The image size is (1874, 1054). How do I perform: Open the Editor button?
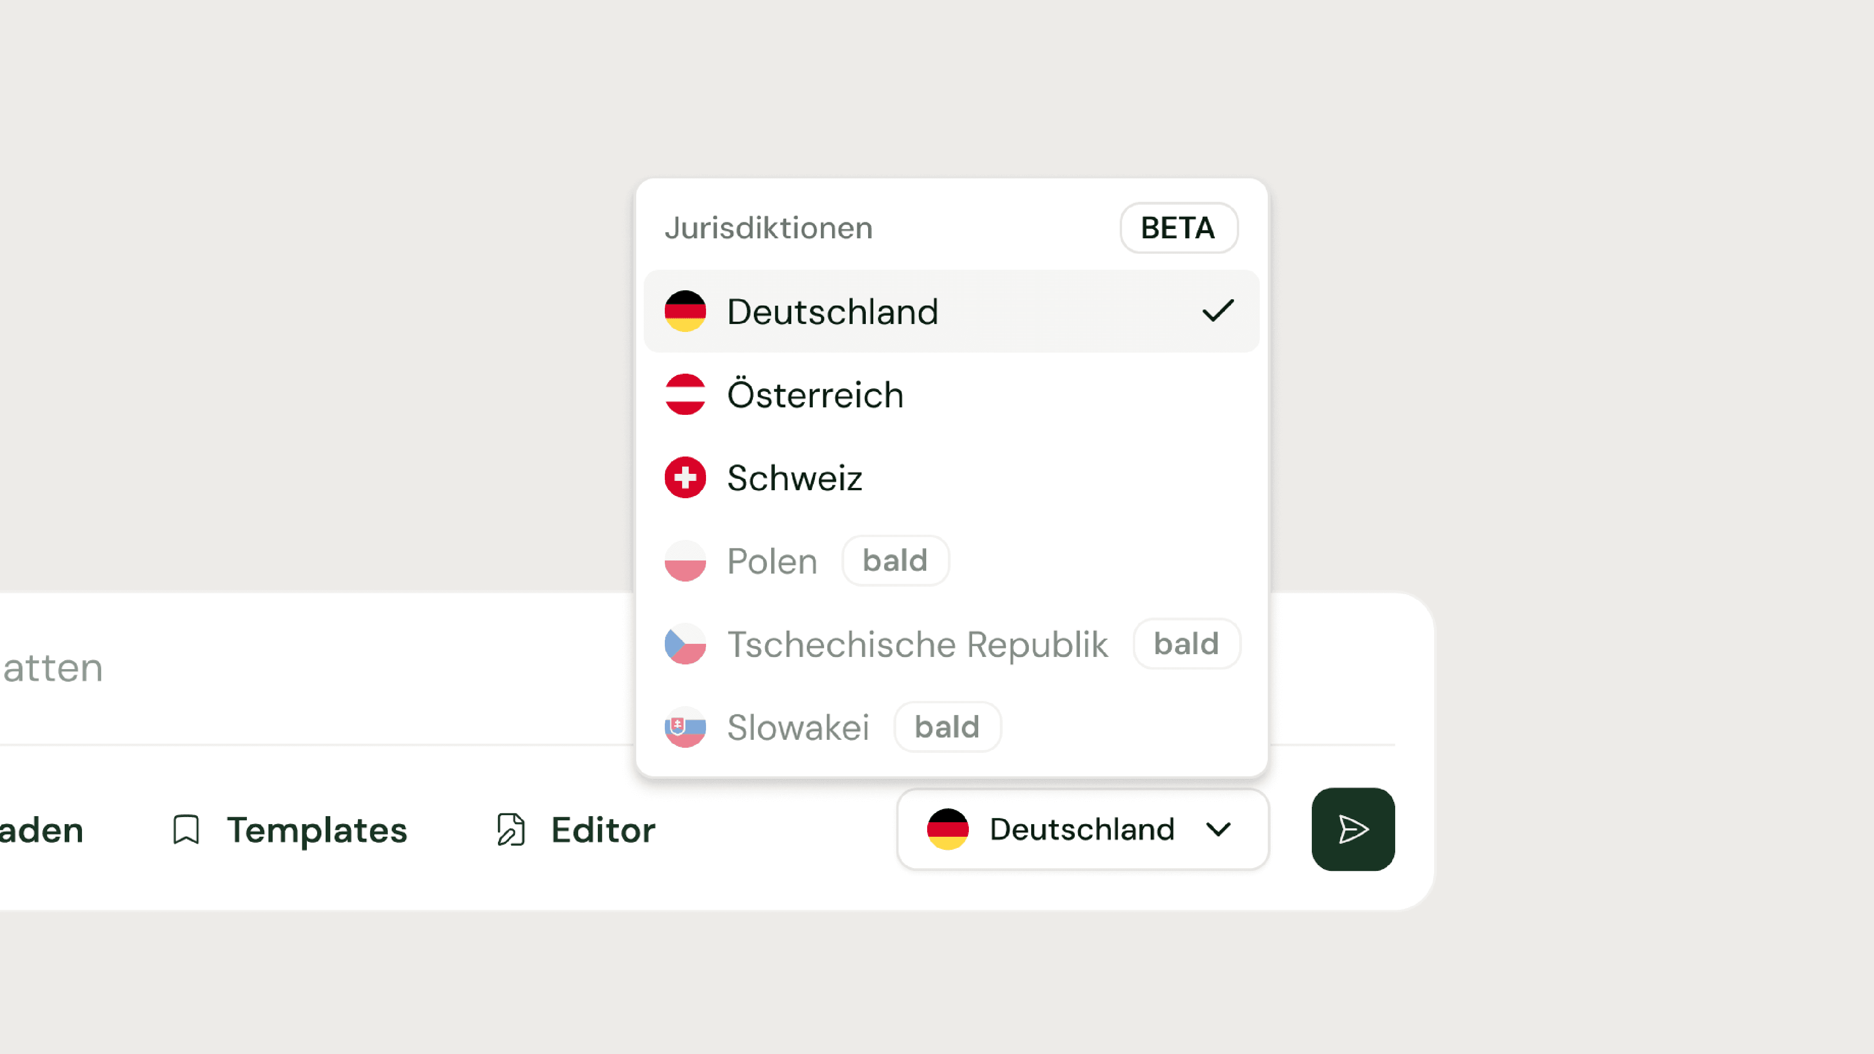(x=603, y=829)
